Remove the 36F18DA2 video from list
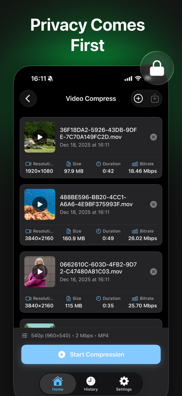Screen dimensions: 182x396 pyautogui.click(x=153, y=137)
